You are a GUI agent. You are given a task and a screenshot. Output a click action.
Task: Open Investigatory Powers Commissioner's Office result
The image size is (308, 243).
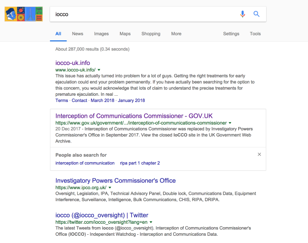tap(115, 180)
